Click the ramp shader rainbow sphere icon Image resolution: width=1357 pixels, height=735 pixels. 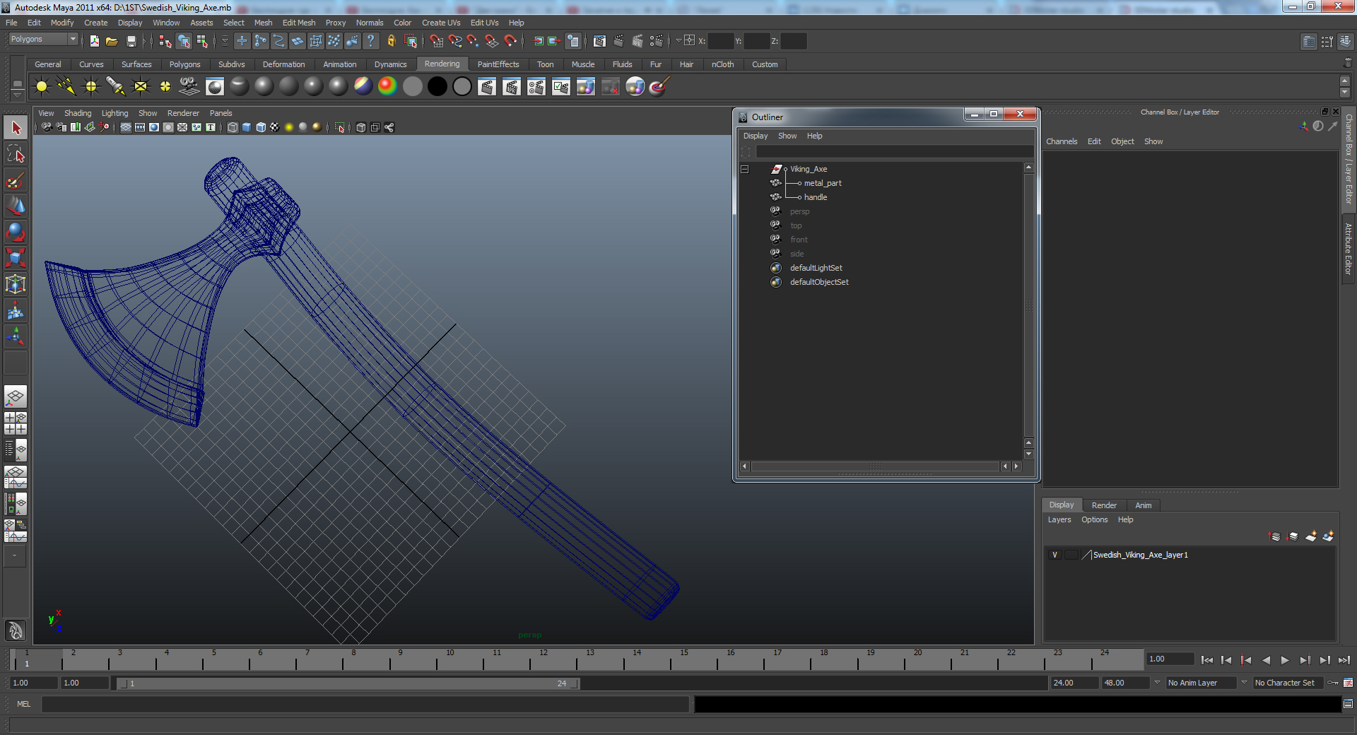coord(387,86)
